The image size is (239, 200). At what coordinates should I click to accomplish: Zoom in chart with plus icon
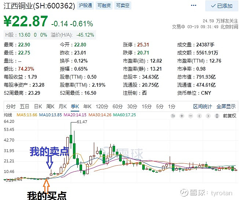[x=181, y=115]
